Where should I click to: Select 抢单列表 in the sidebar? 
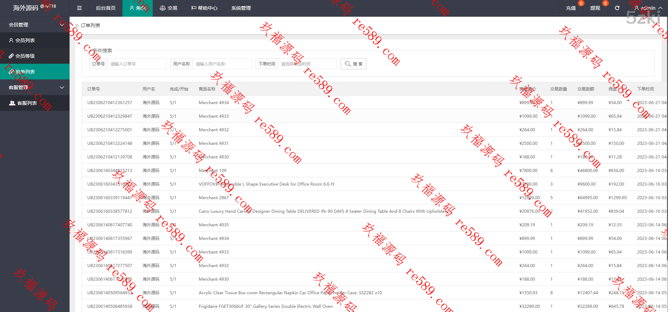(25, 72)
